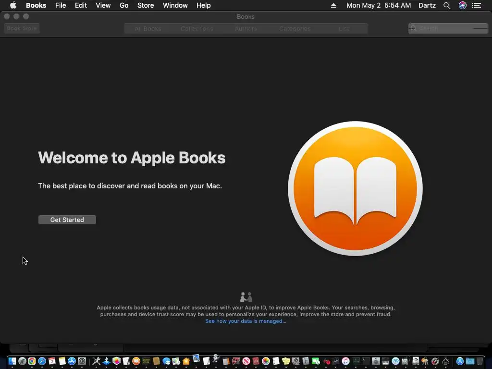492x369 pixels.
Task: Switch to the Categories tab
Action: pos(295,28)
